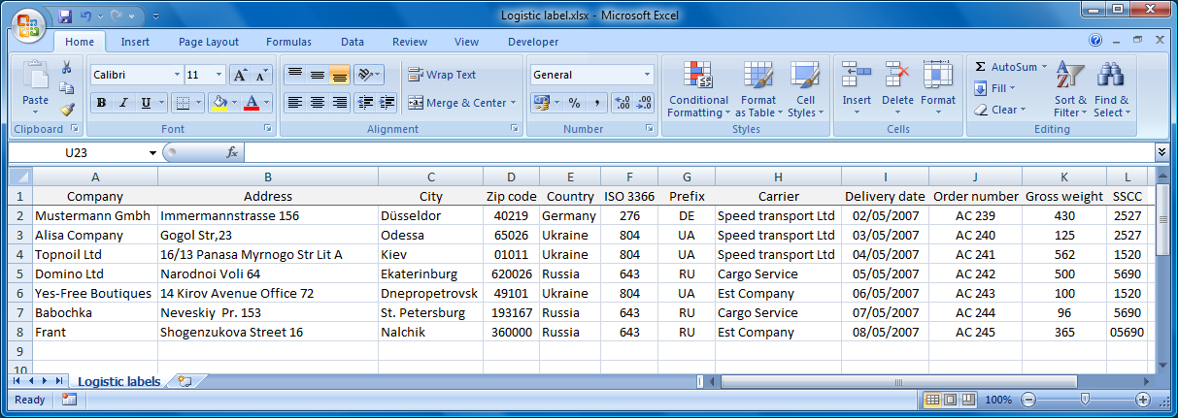The image size is (1178, 418).
Task: Switch to the Insert tab
Action: [135, 42]
